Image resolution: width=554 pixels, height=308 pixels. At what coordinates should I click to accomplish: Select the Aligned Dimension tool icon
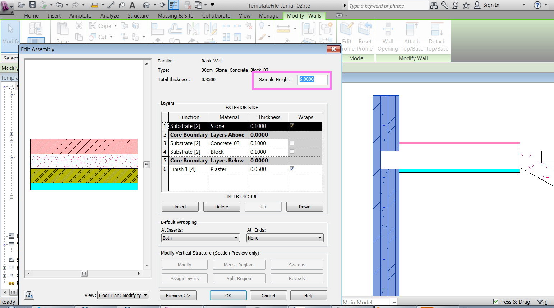click(x=94, y=5)
